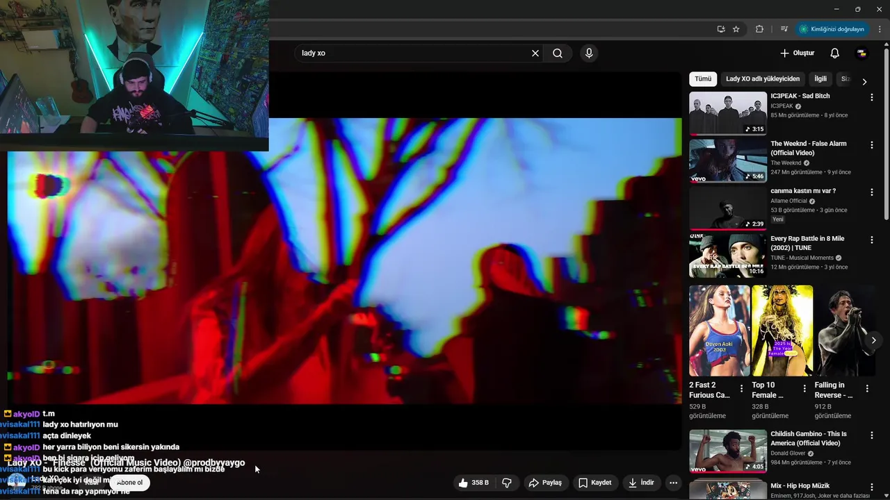Select the Tümü filter chip
This screenshot has width=890, height=500.
point(703,79)
